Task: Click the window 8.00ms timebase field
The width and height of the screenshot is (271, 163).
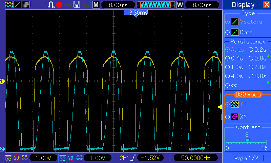Action: point(202,5)
